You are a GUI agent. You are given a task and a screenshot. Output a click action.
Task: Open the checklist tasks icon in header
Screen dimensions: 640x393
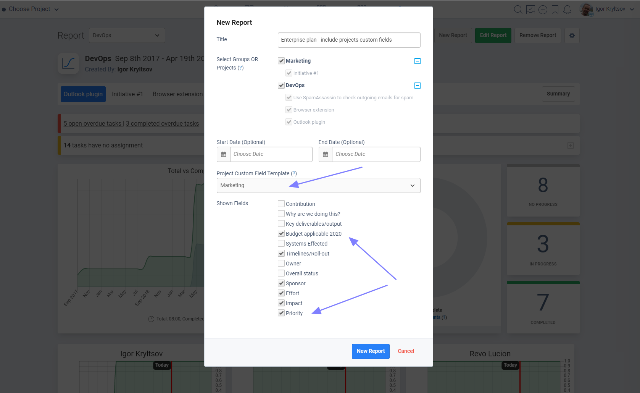click(x=530, y=10)
